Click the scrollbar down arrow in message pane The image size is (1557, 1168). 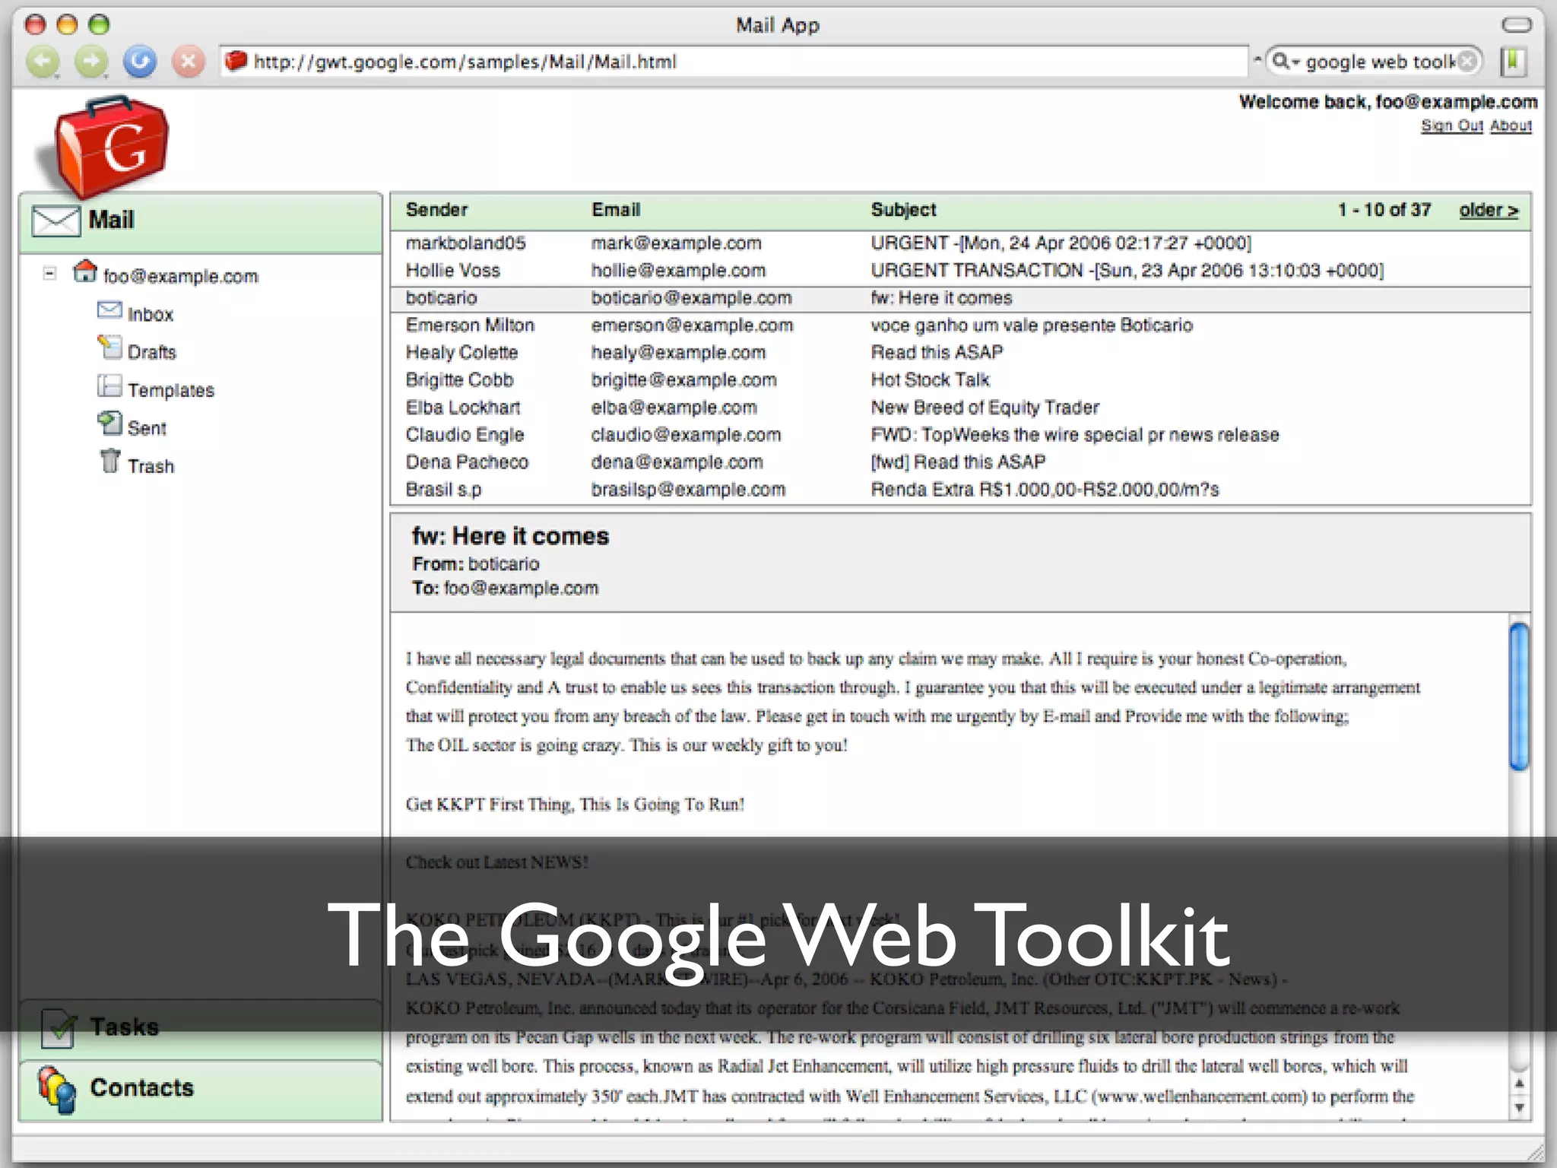tap(1519, 1107)
